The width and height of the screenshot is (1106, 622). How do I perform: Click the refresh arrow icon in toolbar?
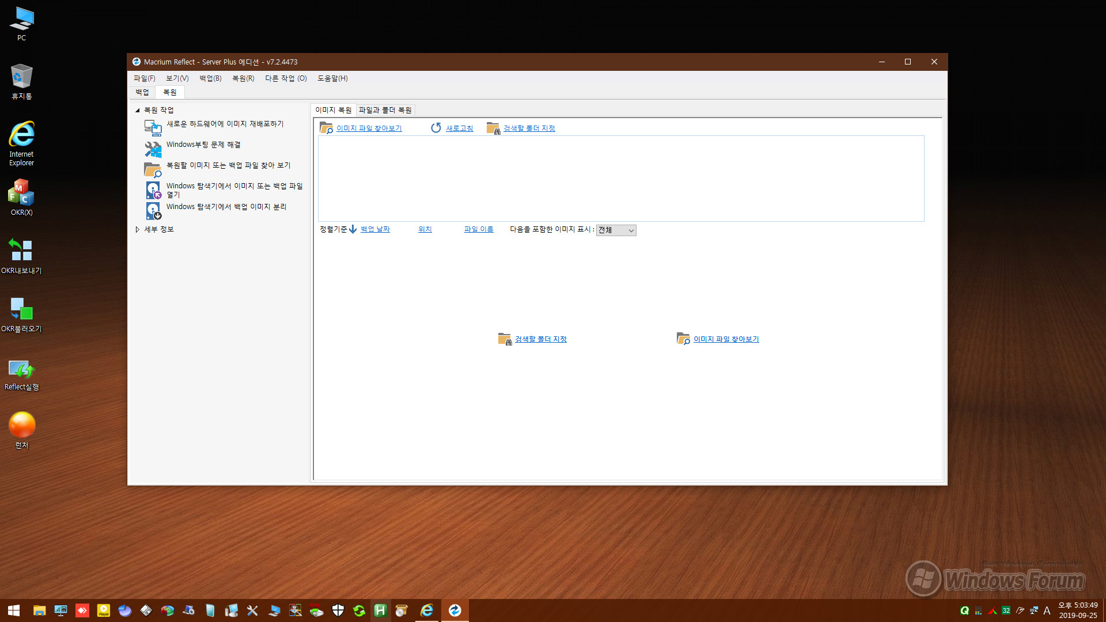point(436,128)
